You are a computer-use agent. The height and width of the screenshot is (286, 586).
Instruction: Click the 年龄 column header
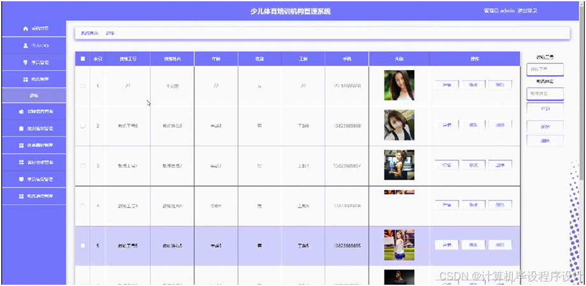point(216,59)
